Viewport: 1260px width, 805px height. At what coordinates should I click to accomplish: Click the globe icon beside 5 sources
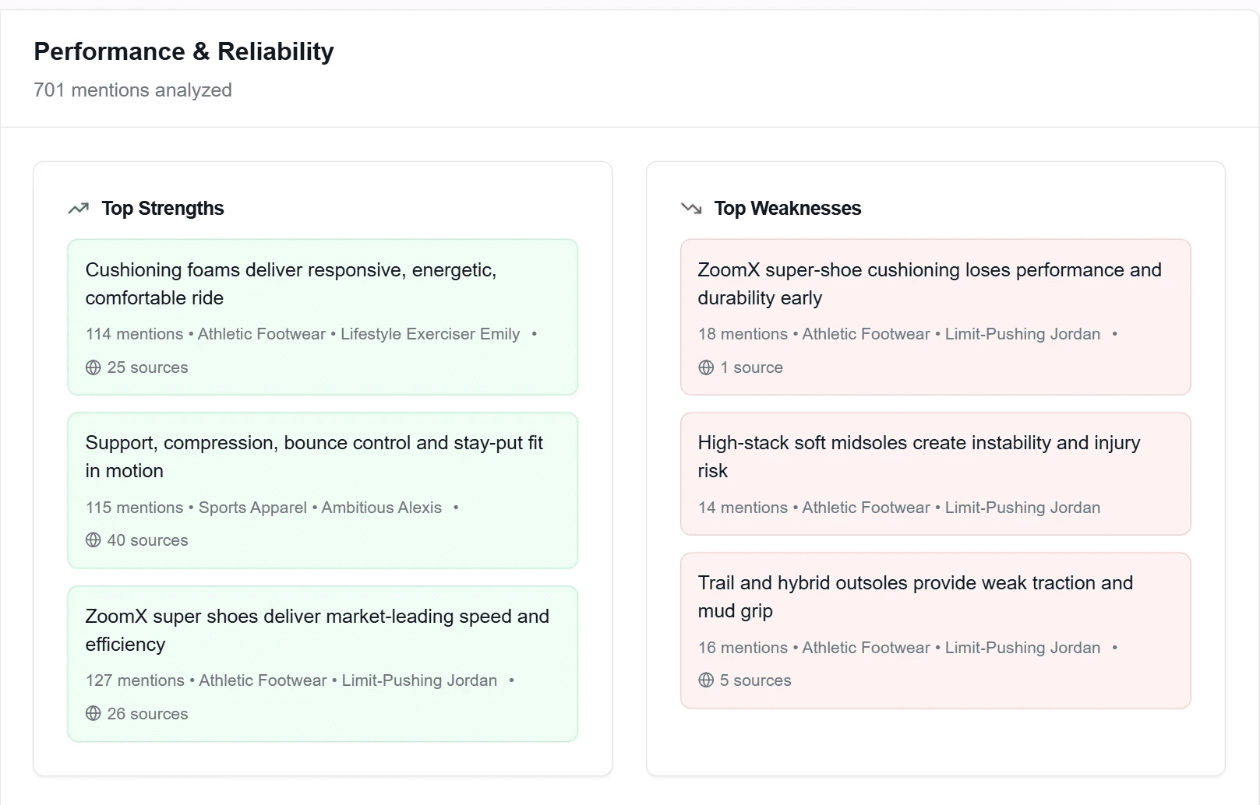[706, 680]
